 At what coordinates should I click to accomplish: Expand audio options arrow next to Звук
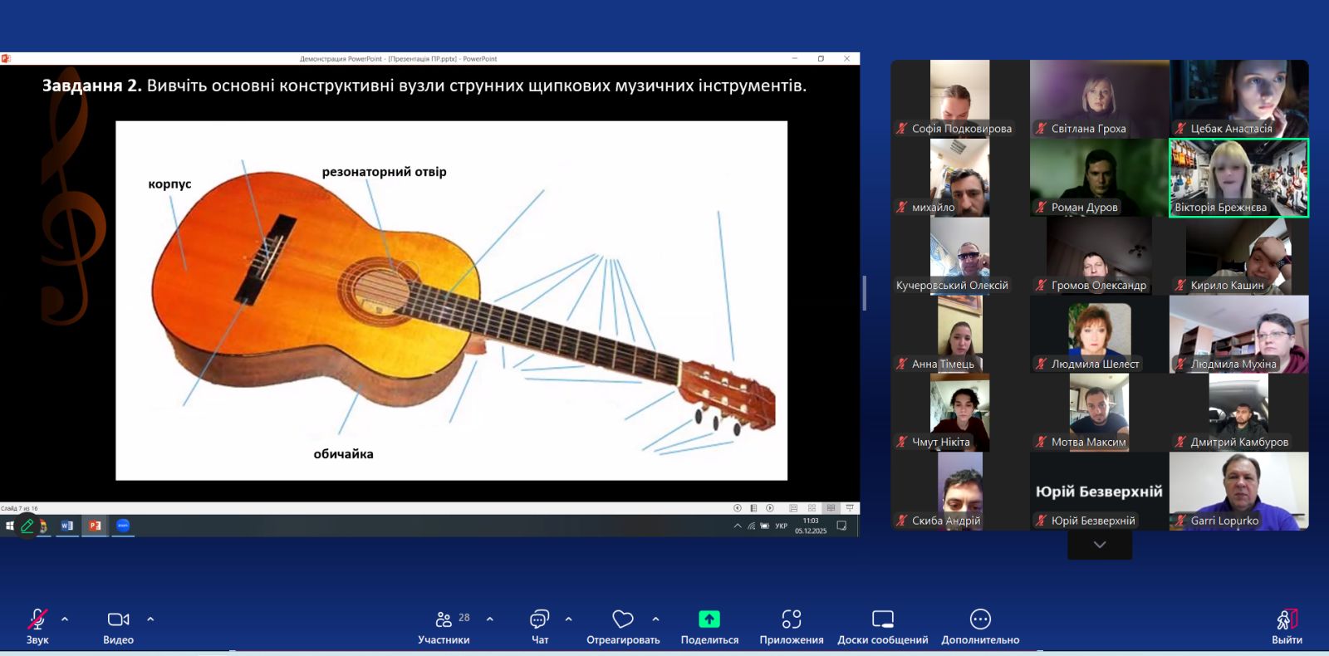click(x=65, y=619)
